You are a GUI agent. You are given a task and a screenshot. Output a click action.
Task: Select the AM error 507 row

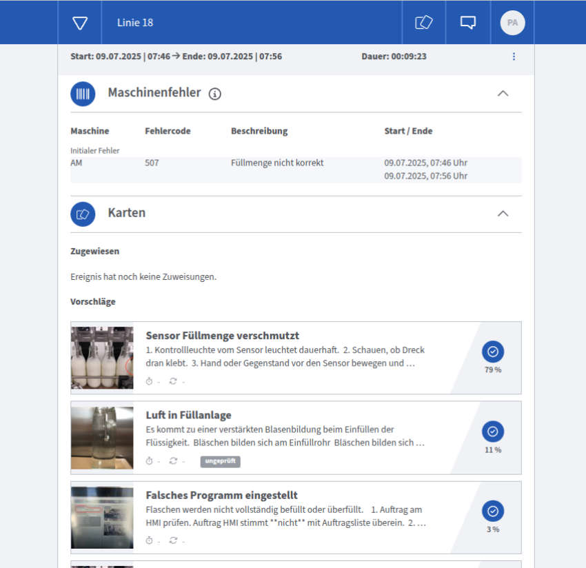296,170
